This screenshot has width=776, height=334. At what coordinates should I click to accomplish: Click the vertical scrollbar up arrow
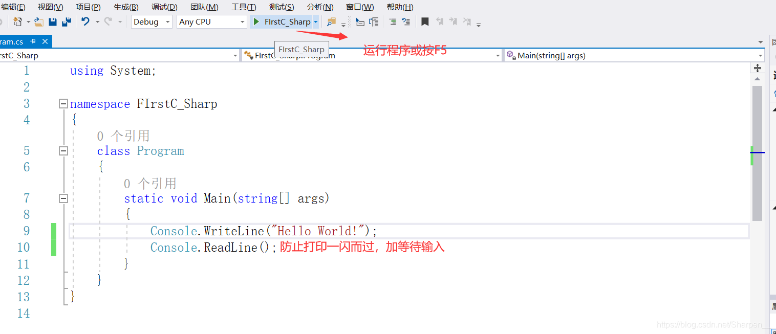tap(758, 79)
